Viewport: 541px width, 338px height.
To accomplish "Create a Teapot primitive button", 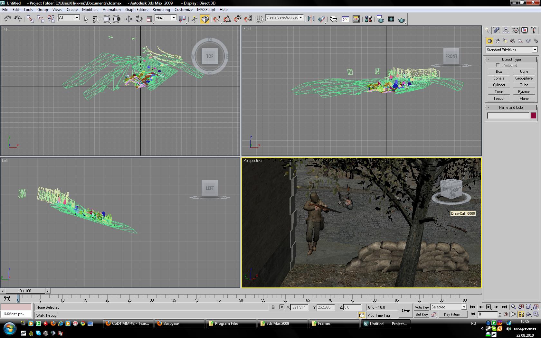I will tap(498, 99).
